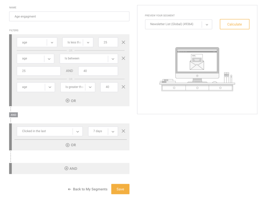Remove the 'age is less than 25' filter
The height and width of the screenshot is (206, 262).
point(123,42)
